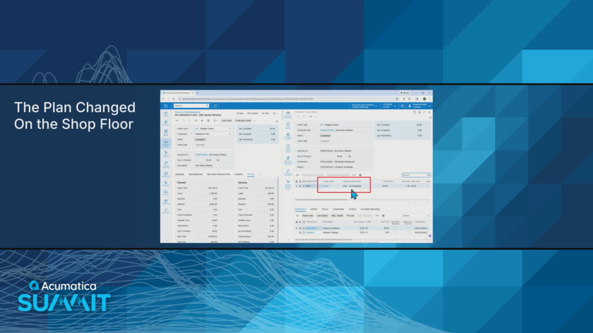
Task: Click the Production Orders sidebar icon
Action: [x=166, y=142]
